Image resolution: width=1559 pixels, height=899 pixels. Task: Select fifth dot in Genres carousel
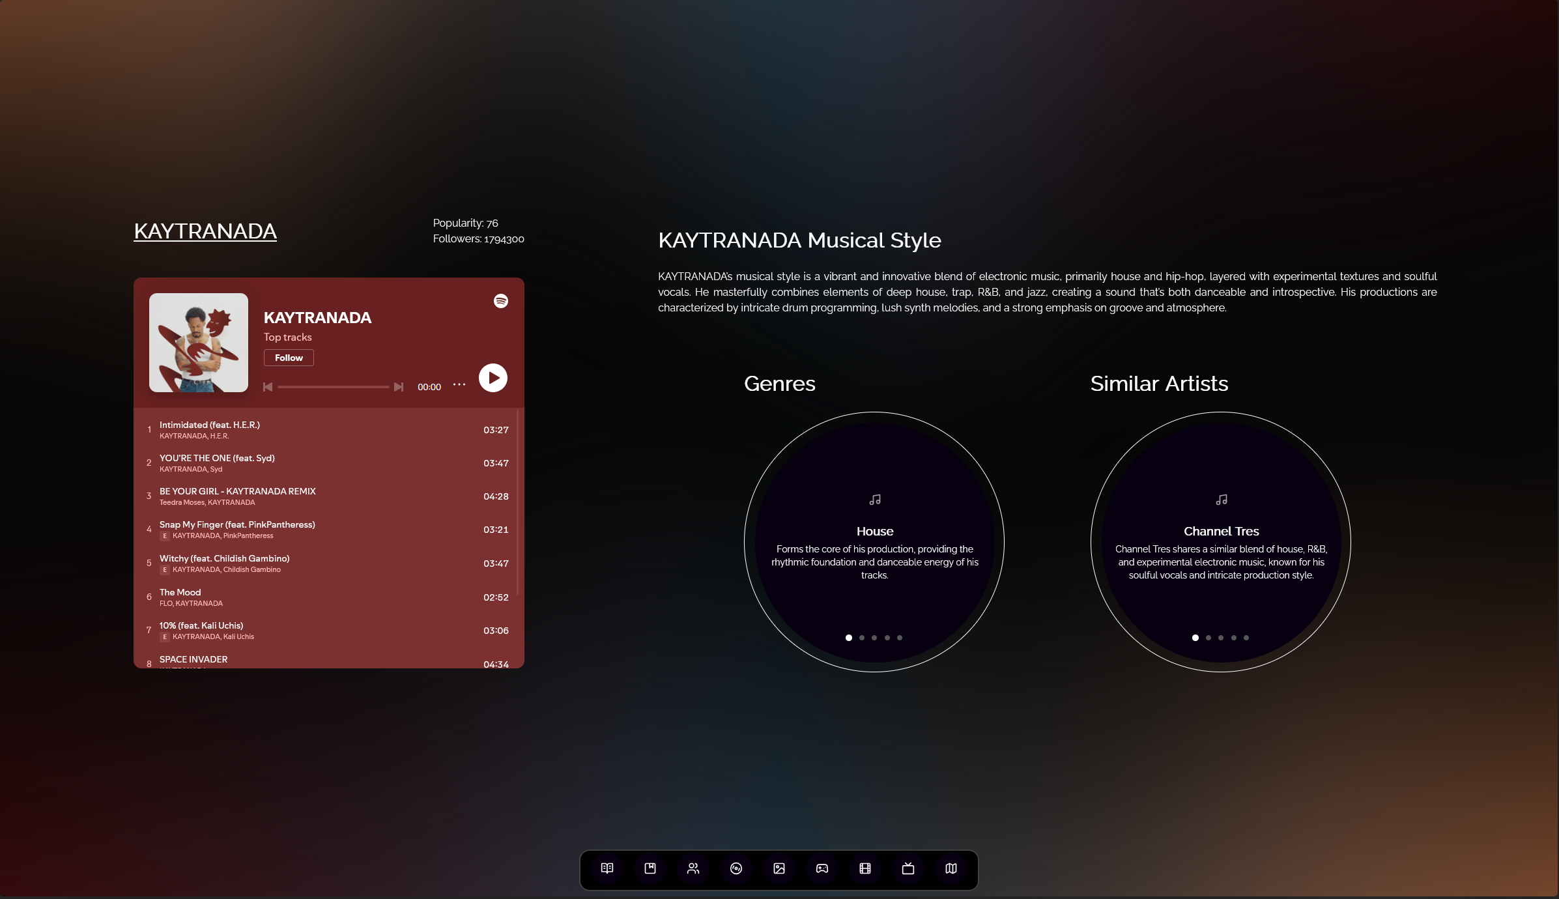(x=900, y=638)
